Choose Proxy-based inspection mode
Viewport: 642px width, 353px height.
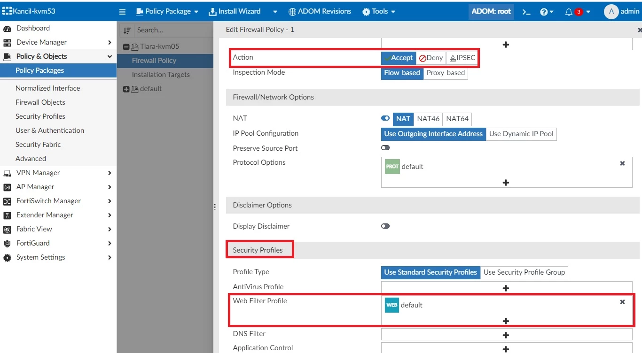point(446,73)
